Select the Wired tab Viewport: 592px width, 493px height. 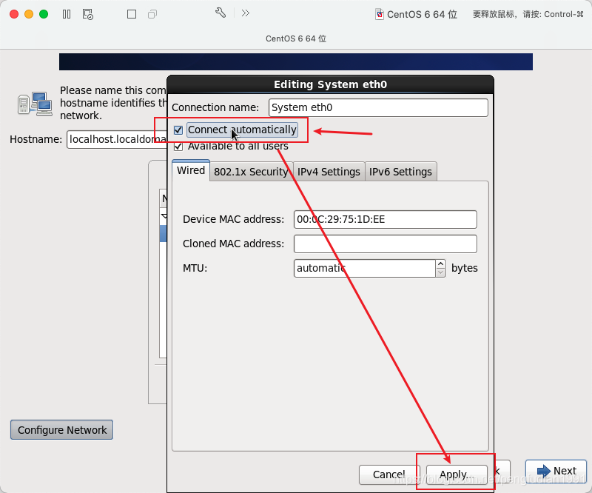click(191, 170)
